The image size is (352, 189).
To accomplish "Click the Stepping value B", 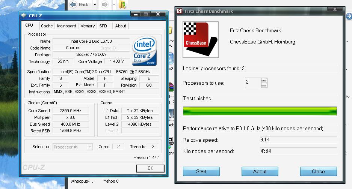I will (x=149, y=78).
